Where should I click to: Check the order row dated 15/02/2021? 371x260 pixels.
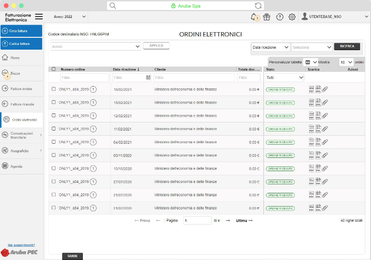coord(54,102)
